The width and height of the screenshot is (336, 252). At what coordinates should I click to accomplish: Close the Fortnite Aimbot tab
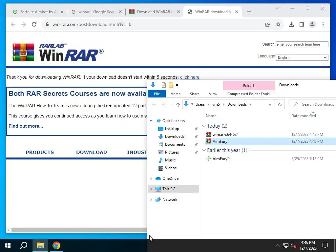(x=62, y=12)
